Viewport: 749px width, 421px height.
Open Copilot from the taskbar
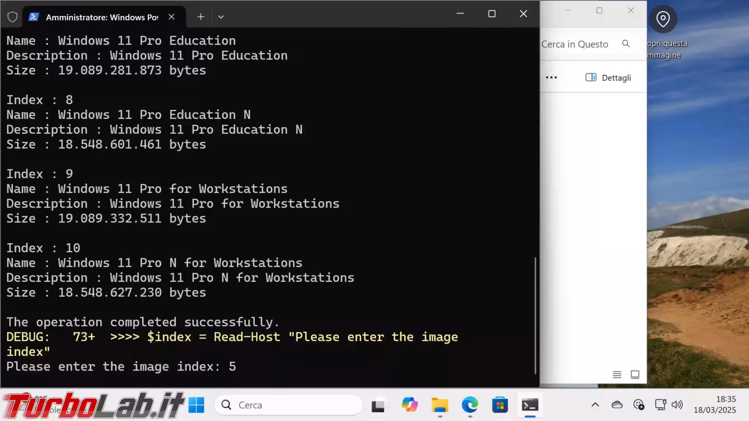pos(410,405)
